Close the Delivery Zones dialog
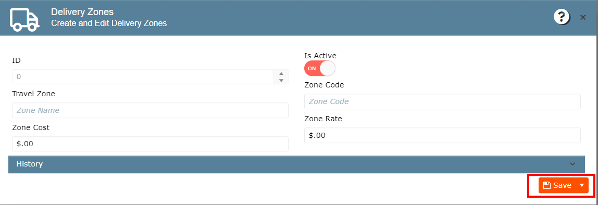 click(583, 17)
